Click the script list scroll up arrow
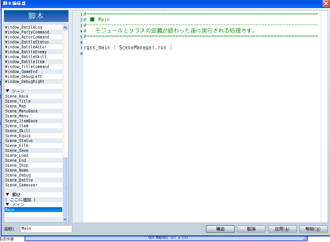The height and width of the screenshot is (242, 330). tap(65, 27)
